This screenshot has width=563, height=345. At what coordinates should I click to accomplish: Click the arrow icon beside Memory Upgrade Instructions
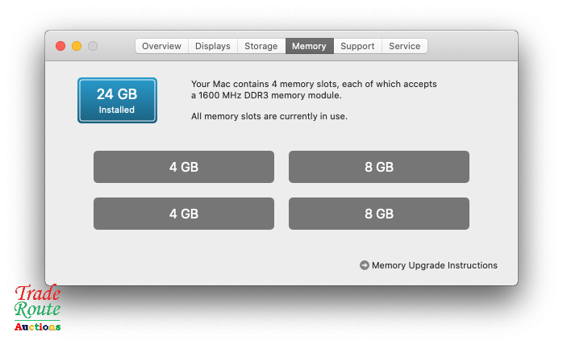[364, 265]
